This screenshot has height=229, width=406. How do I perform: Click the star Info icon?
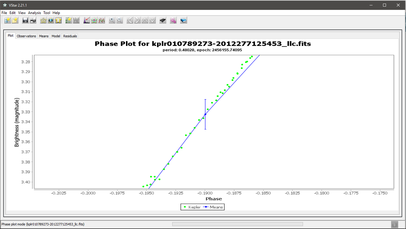[43, 20]
